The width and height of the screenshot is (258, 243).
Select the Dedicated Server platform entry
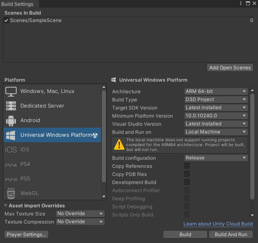coord(52,106)
